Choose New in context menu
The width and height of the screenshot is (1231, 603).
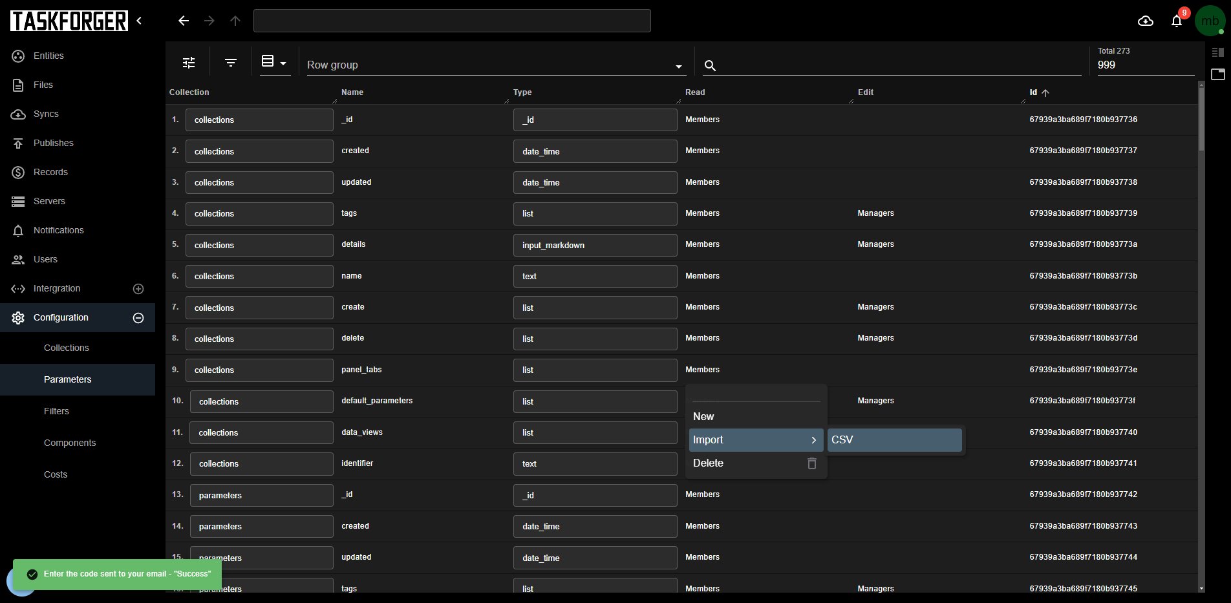(x=756, y=417)
